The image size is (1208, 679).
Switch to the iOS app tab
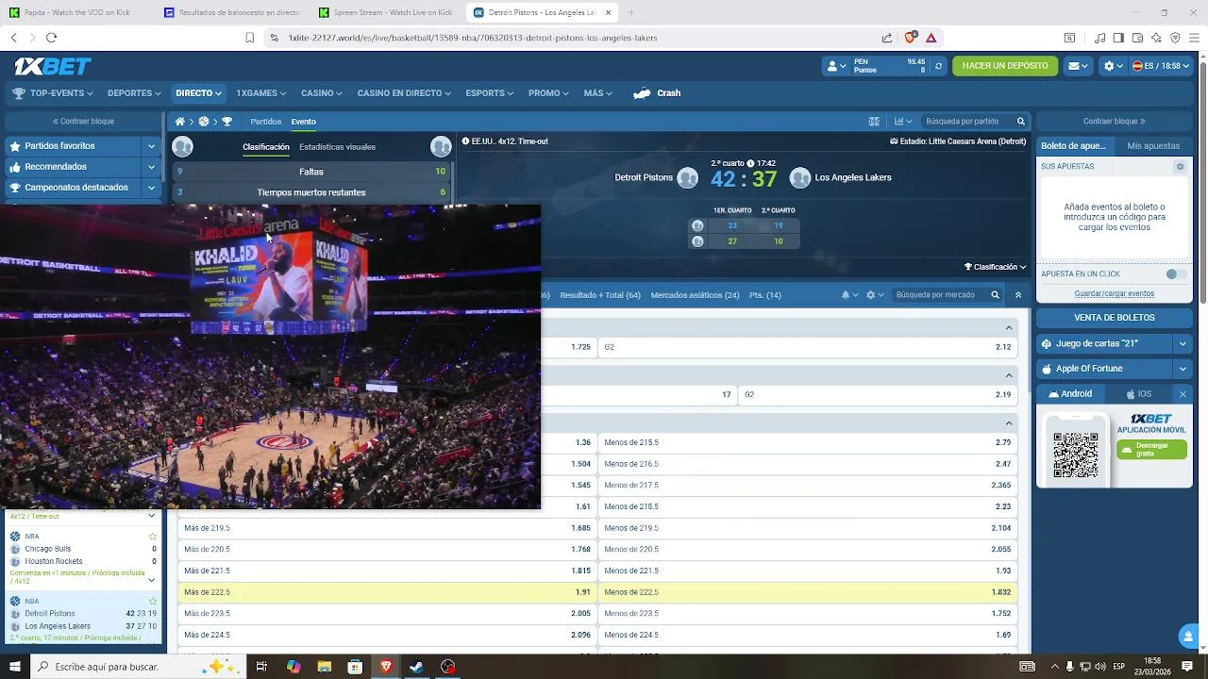coord(1139,394)
